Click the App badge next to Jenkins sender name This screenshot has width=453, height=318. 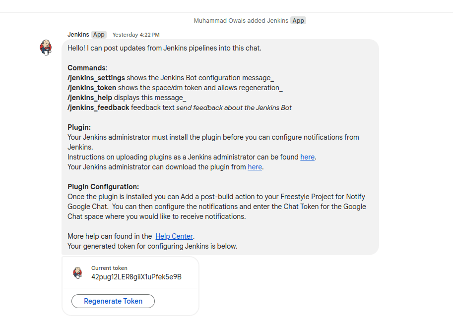[99, 35]
